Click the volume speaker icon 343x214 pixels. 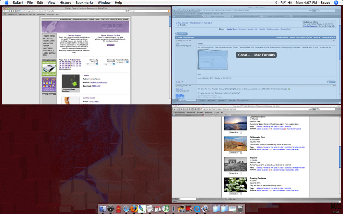click(290, 3)
